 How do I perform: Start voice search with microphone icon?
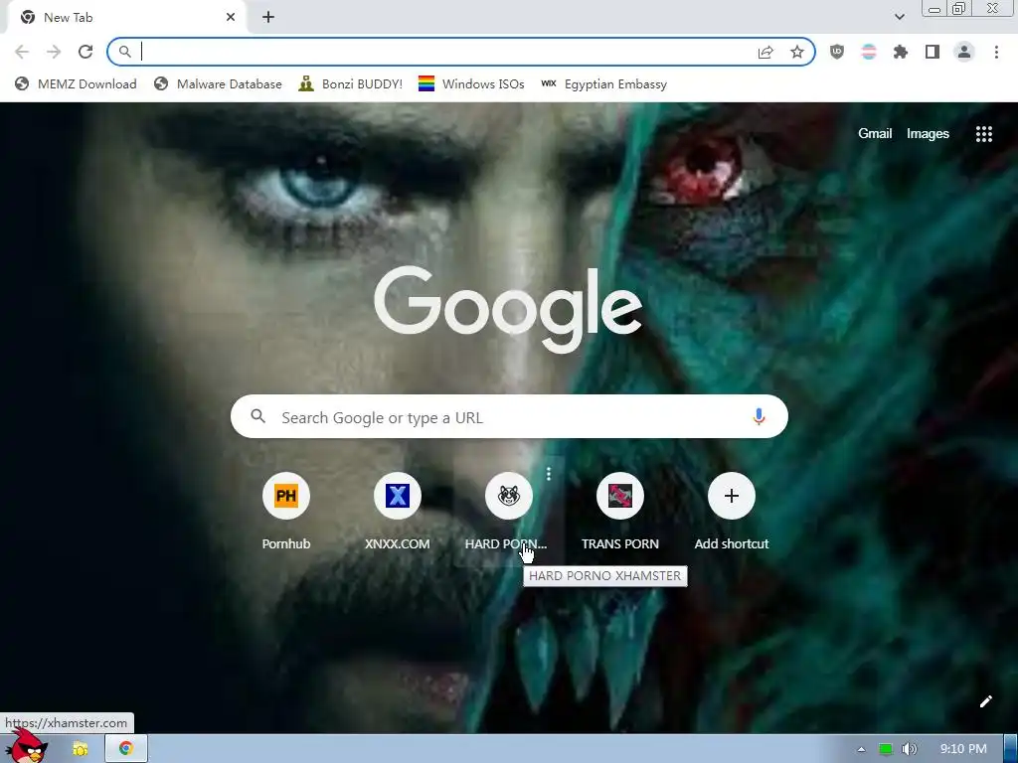coord(759,416)
